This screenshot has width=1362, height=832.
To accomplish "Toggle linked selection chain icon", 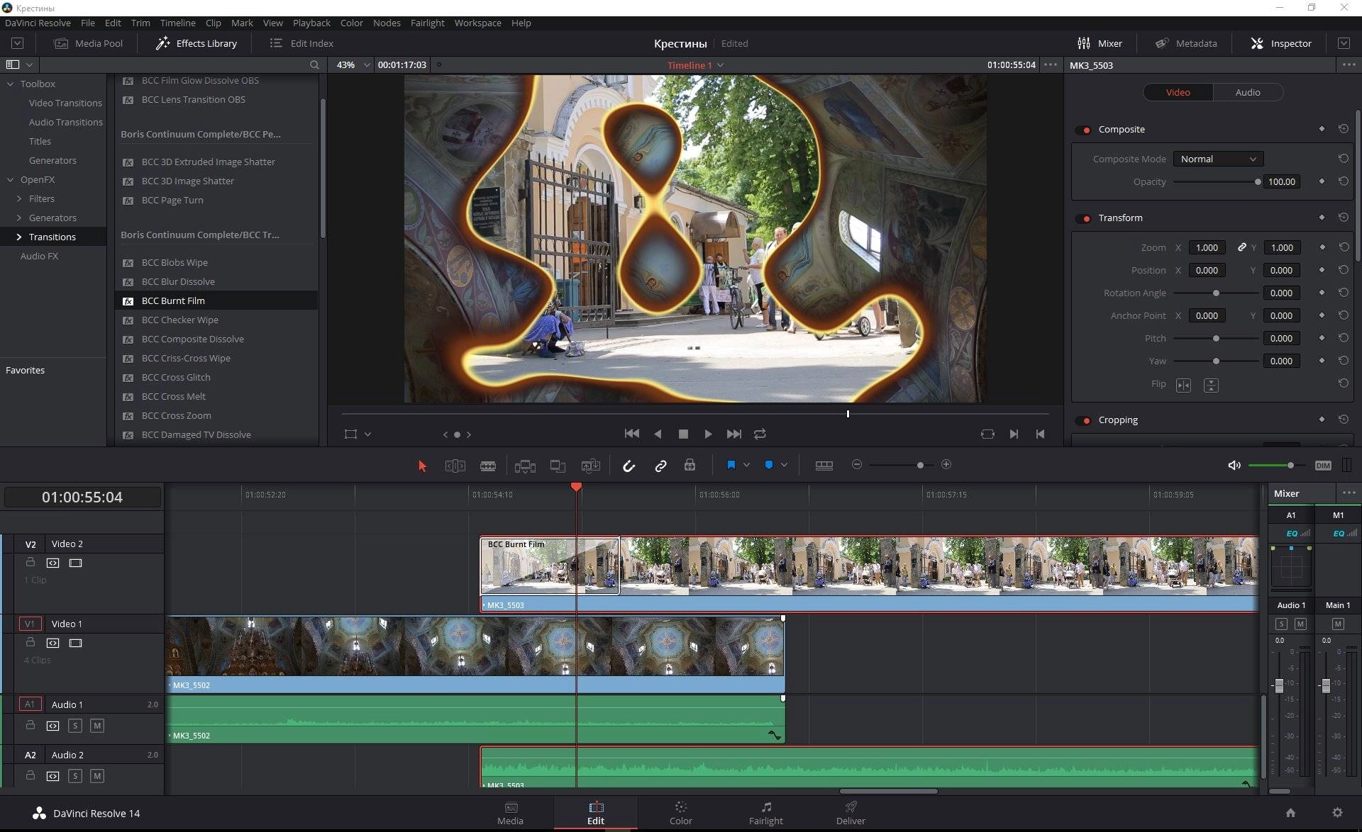I will 660,466.
